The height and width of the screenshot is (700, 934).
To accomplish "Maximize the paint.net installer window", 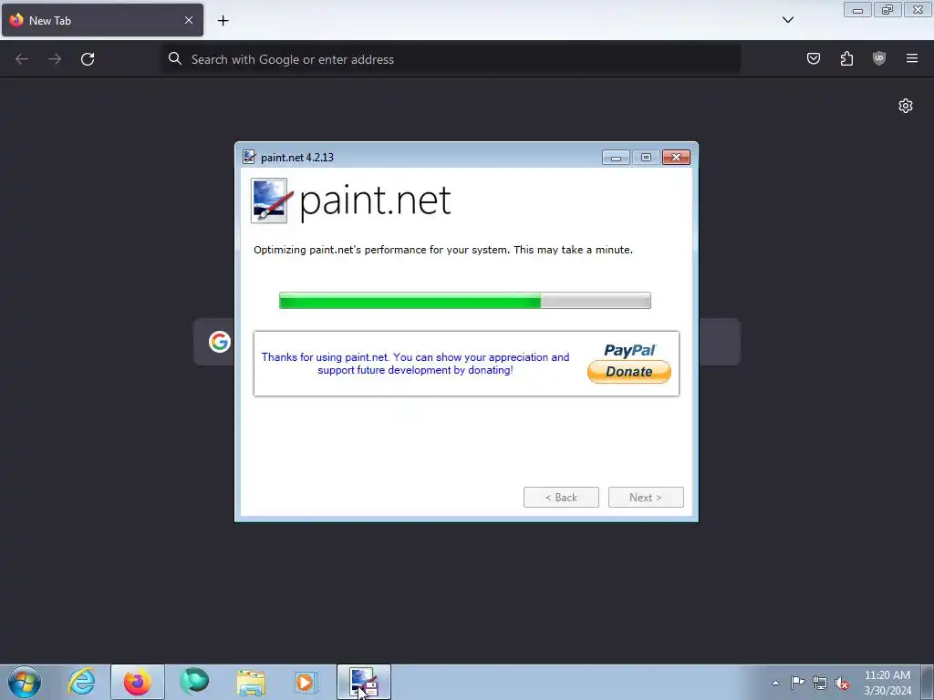I will pos(646,157).
